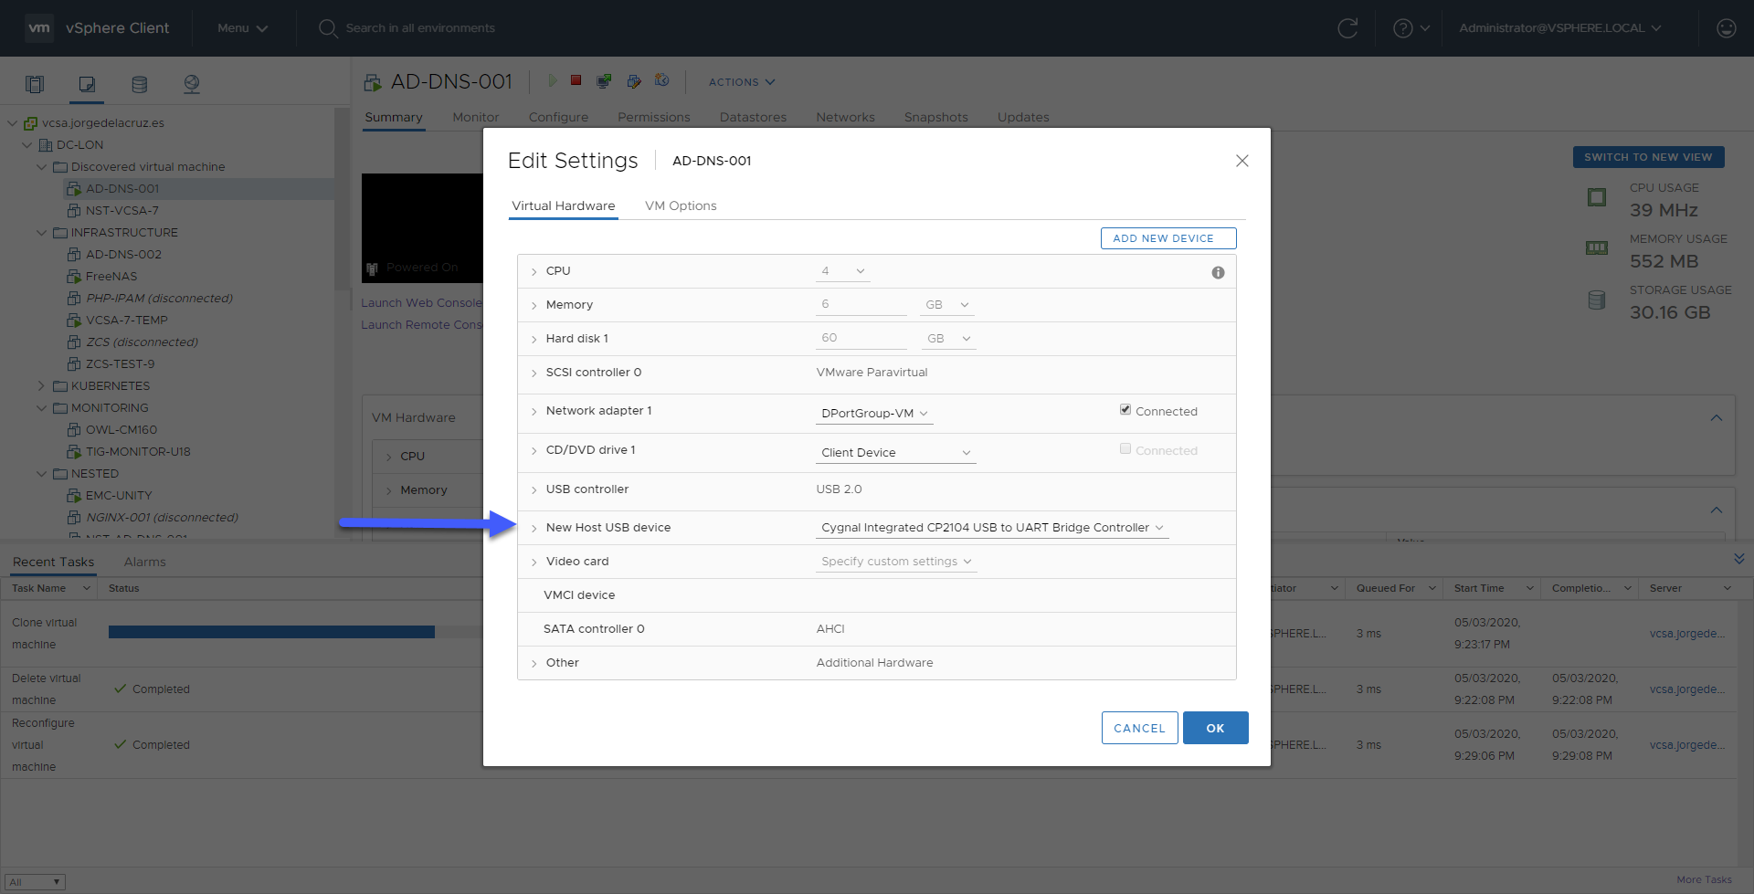Click ADD NEW DEVICE button
Image resolution: width=1754 pixels, height=894 pixels.
[1168, 238]
